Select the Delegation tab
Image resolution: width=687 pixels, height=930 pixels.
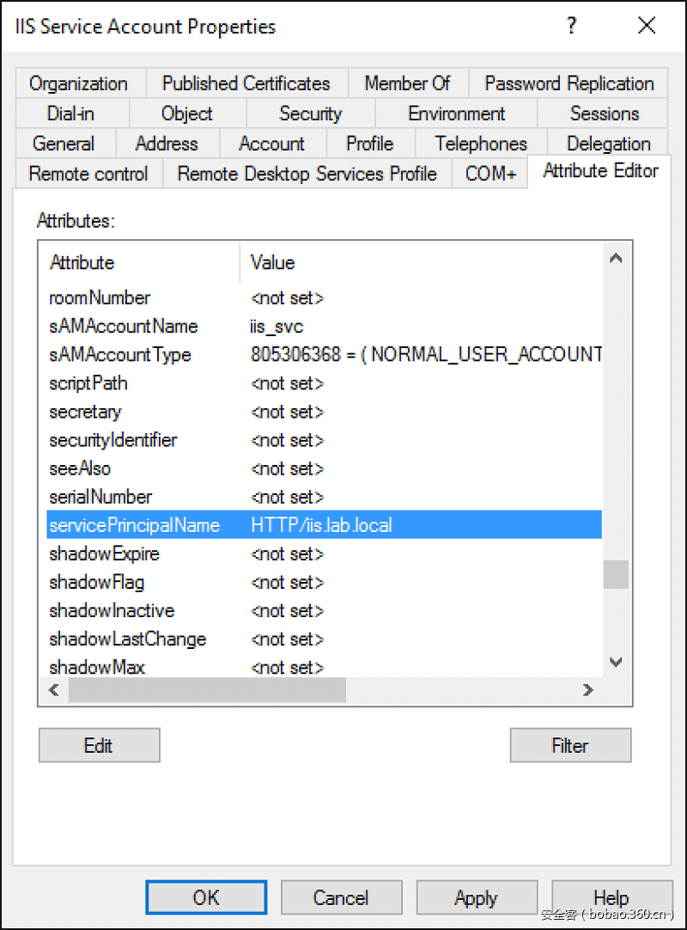(607, 143)
